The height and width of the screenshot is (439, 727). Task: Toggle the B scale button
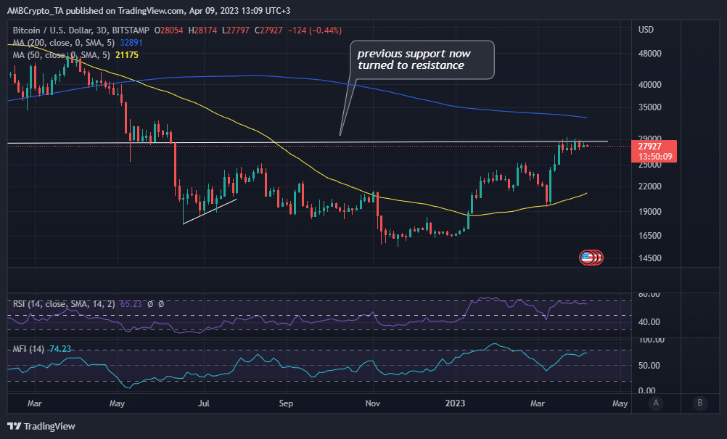pyautogui.click(x=699, y=403)
